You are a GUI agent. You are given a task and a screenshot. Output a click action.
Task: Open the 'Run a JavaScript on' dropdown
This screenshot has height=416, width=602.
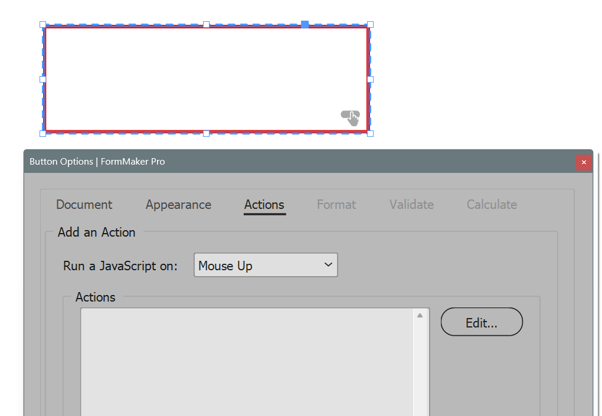[x=266, y=265]
